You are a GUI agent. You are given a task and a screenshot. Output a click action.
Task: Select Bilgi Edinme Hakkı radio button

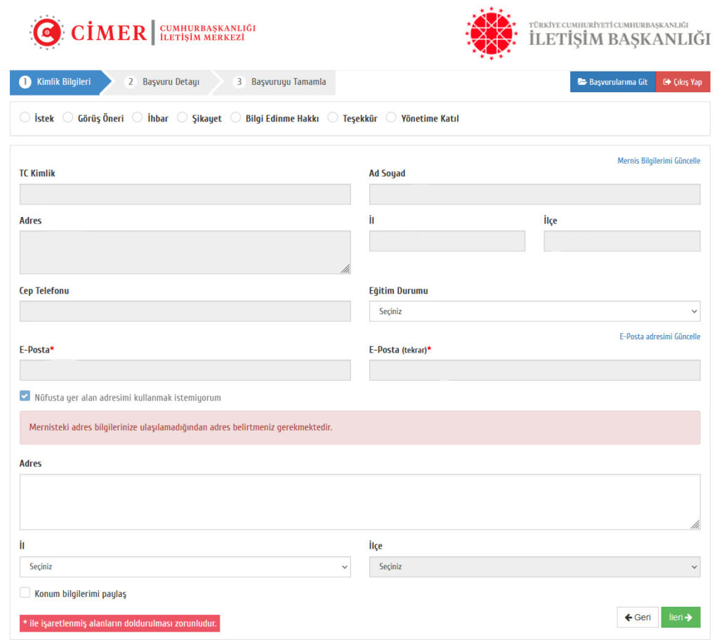pyautogui.click(x=236, y=118)
